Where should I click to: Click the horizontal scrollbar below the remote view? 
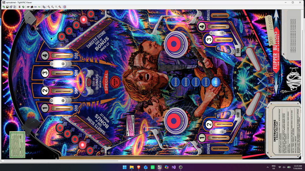61,161
